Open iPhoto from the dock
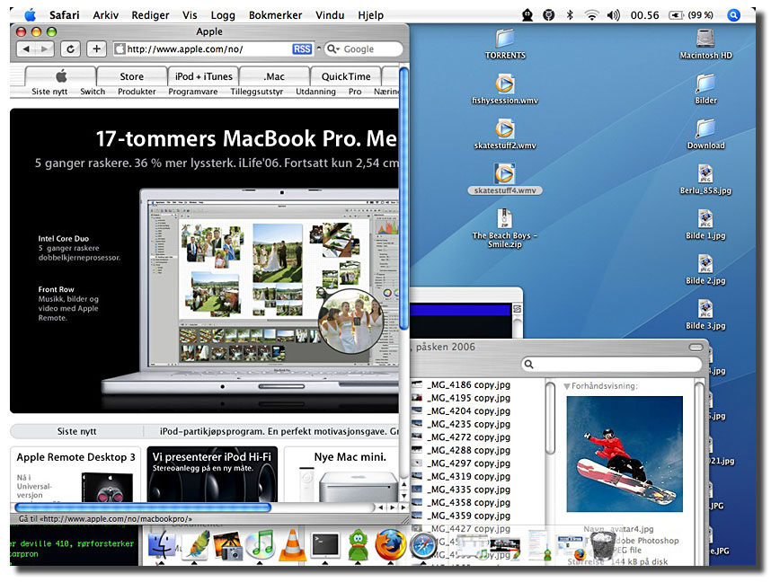The height and width of the screenshot is (582, 771). pos(227,546)
